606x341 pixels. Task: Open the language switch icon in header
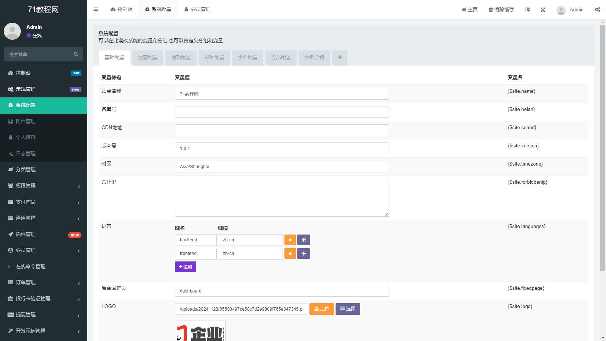[x=527, y=9]
